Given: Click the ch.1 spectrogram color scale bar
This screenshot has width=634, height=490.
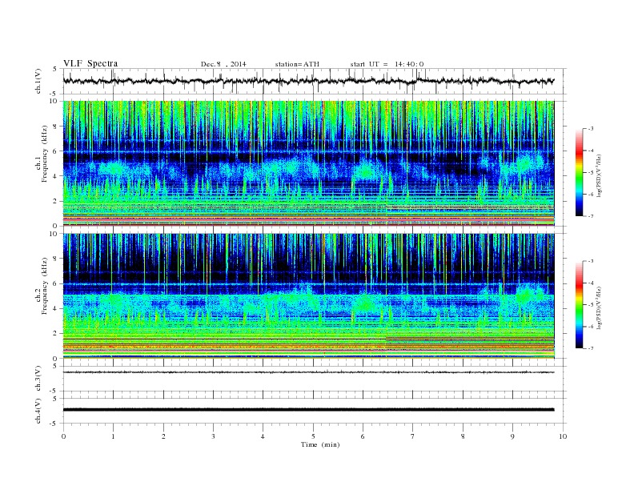Looking at the screenshot, I should [579, 172].
